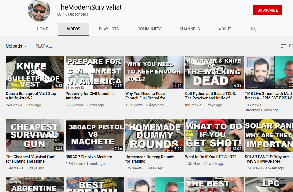Go to the Channels tab
Screen dimensions: 293x192
coord(190,29)
